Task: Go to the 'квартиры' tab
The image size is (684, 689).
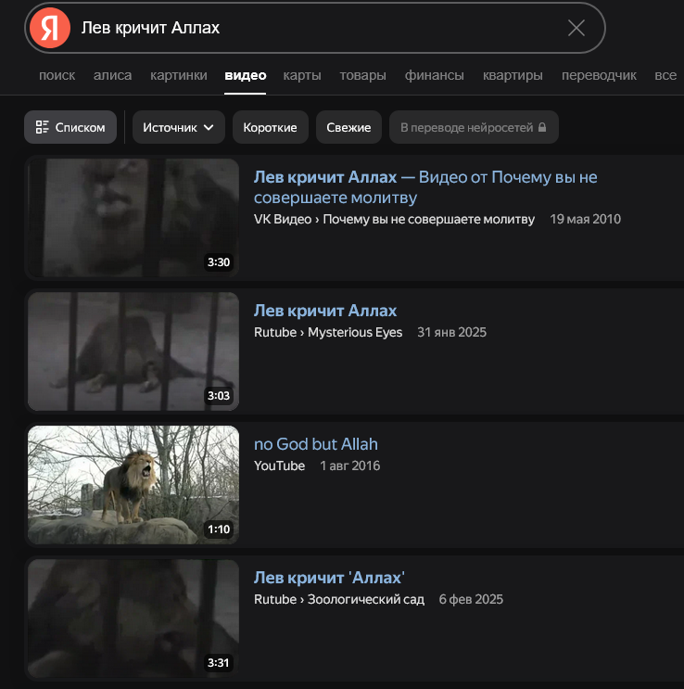Action: (x=513, y=75)
